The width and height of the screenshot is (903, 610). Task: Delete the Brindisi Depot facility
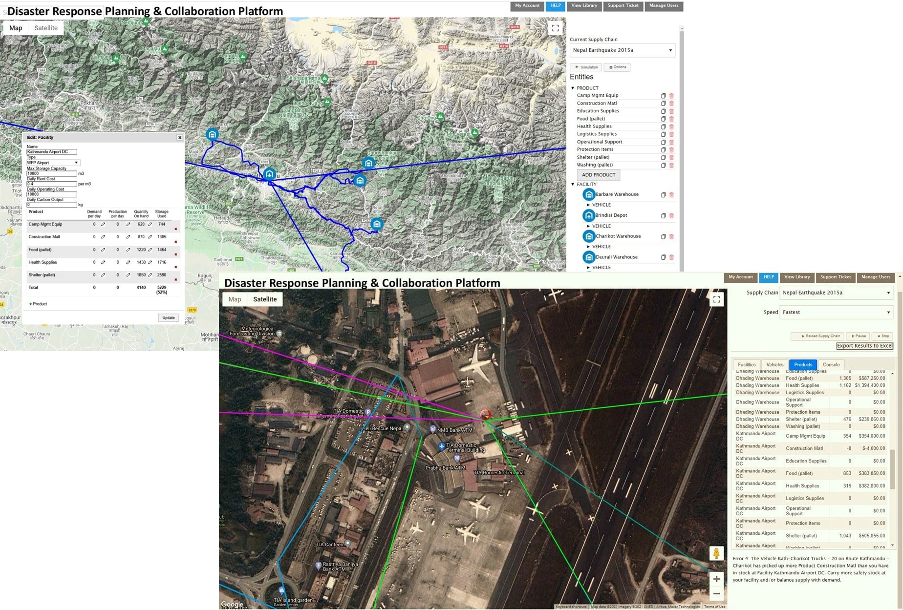point(671,216)
